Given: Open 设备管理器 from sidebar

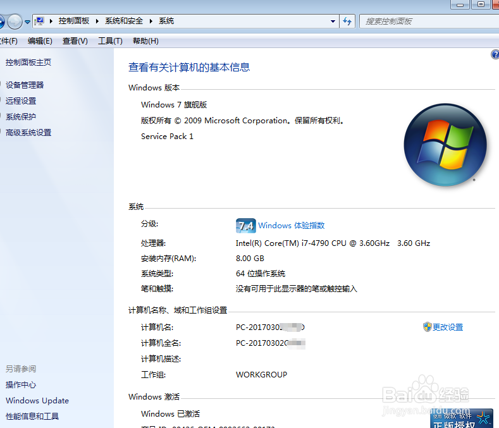Looking at the screenshot, I should (25, 85).
